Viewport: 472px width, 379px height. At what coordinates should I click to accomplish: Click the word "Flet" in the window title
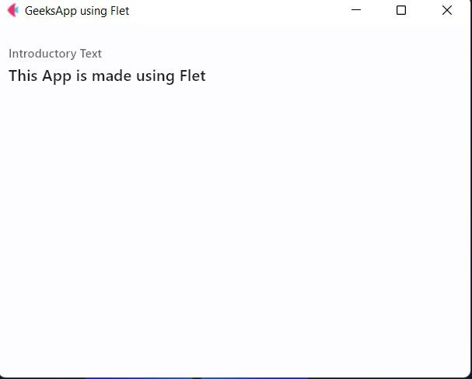tap(120, 11)
